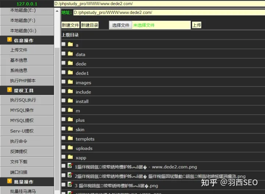The width and height of the screenshot is (265, 194).
Task: Click the 选择文件 file chooser button
Action: pos(121,25)
